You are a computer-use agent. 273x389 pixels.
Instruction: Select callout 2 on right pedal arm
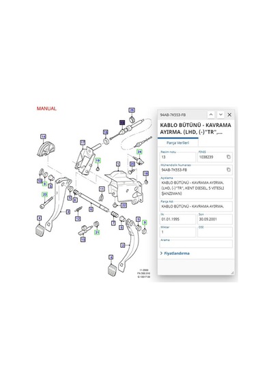click(123, 246)
